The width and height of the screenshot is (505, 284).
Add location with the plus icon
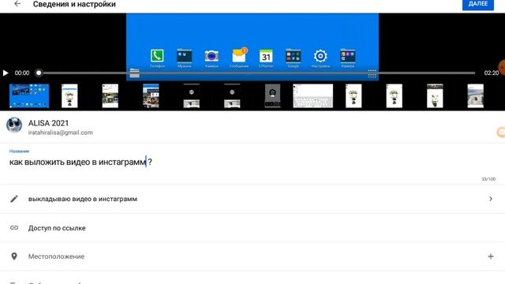point(491,256)
